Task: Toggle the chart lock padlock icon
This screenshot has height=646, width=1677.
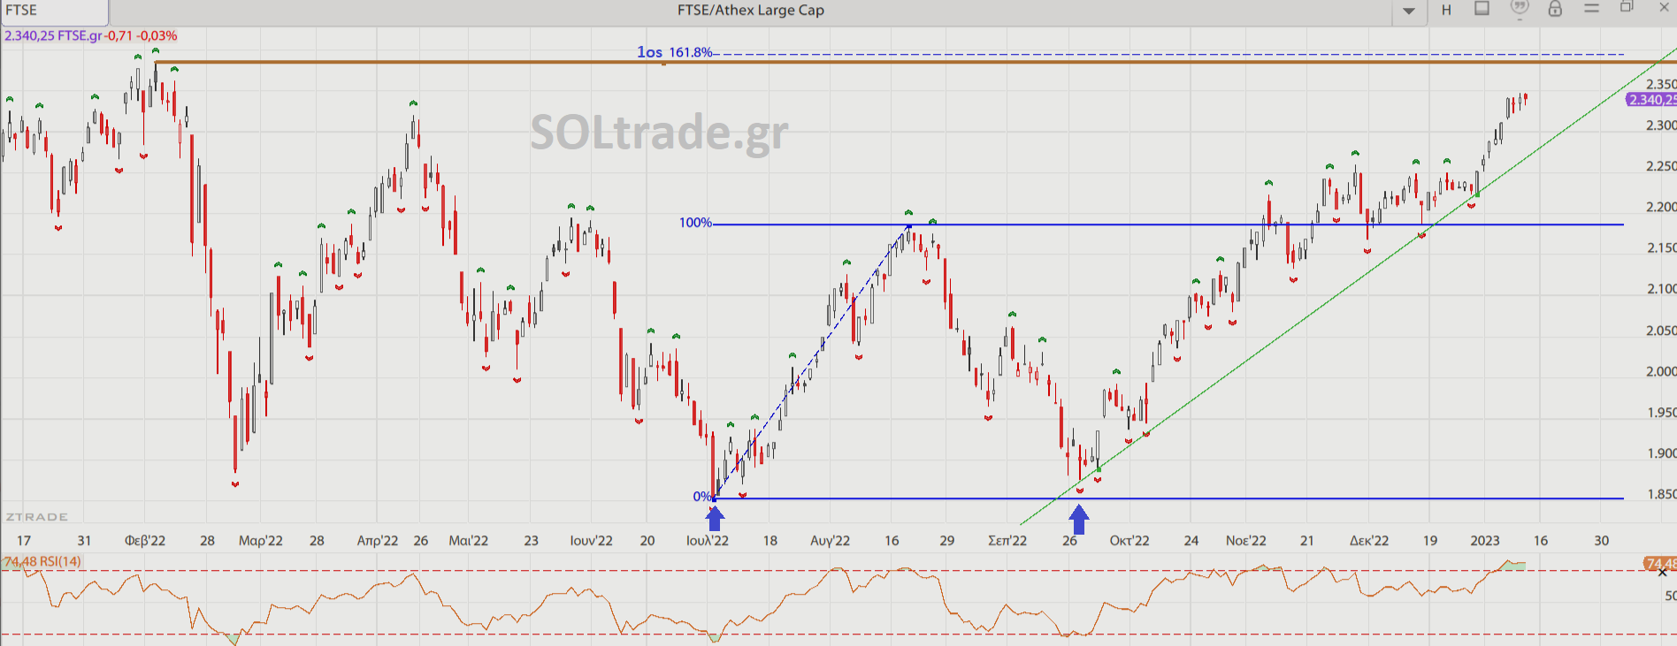Action: 1555,10
